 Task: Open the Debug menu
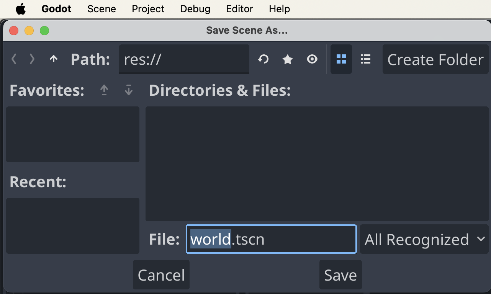coord(195,8)
